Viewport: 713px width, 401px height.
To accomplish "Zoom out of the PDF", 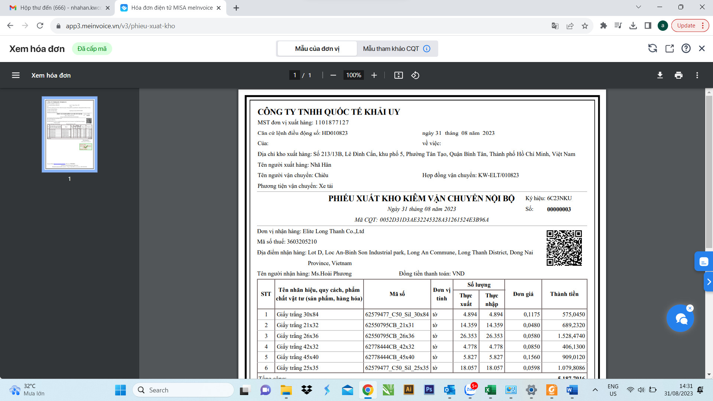I will point(333,75).
